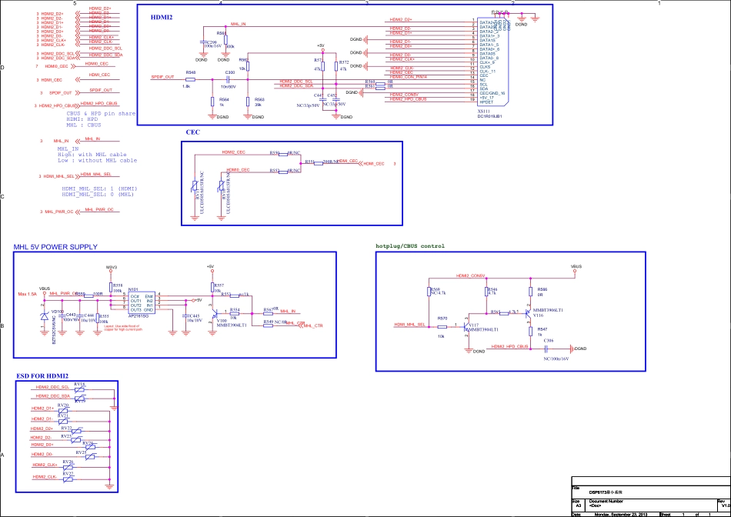Image resolution: width=731 pixels, height=517 pixels.
Task: Click varistor RV26 on HDMI2_CLK+ line
Action: click(68, 465)
